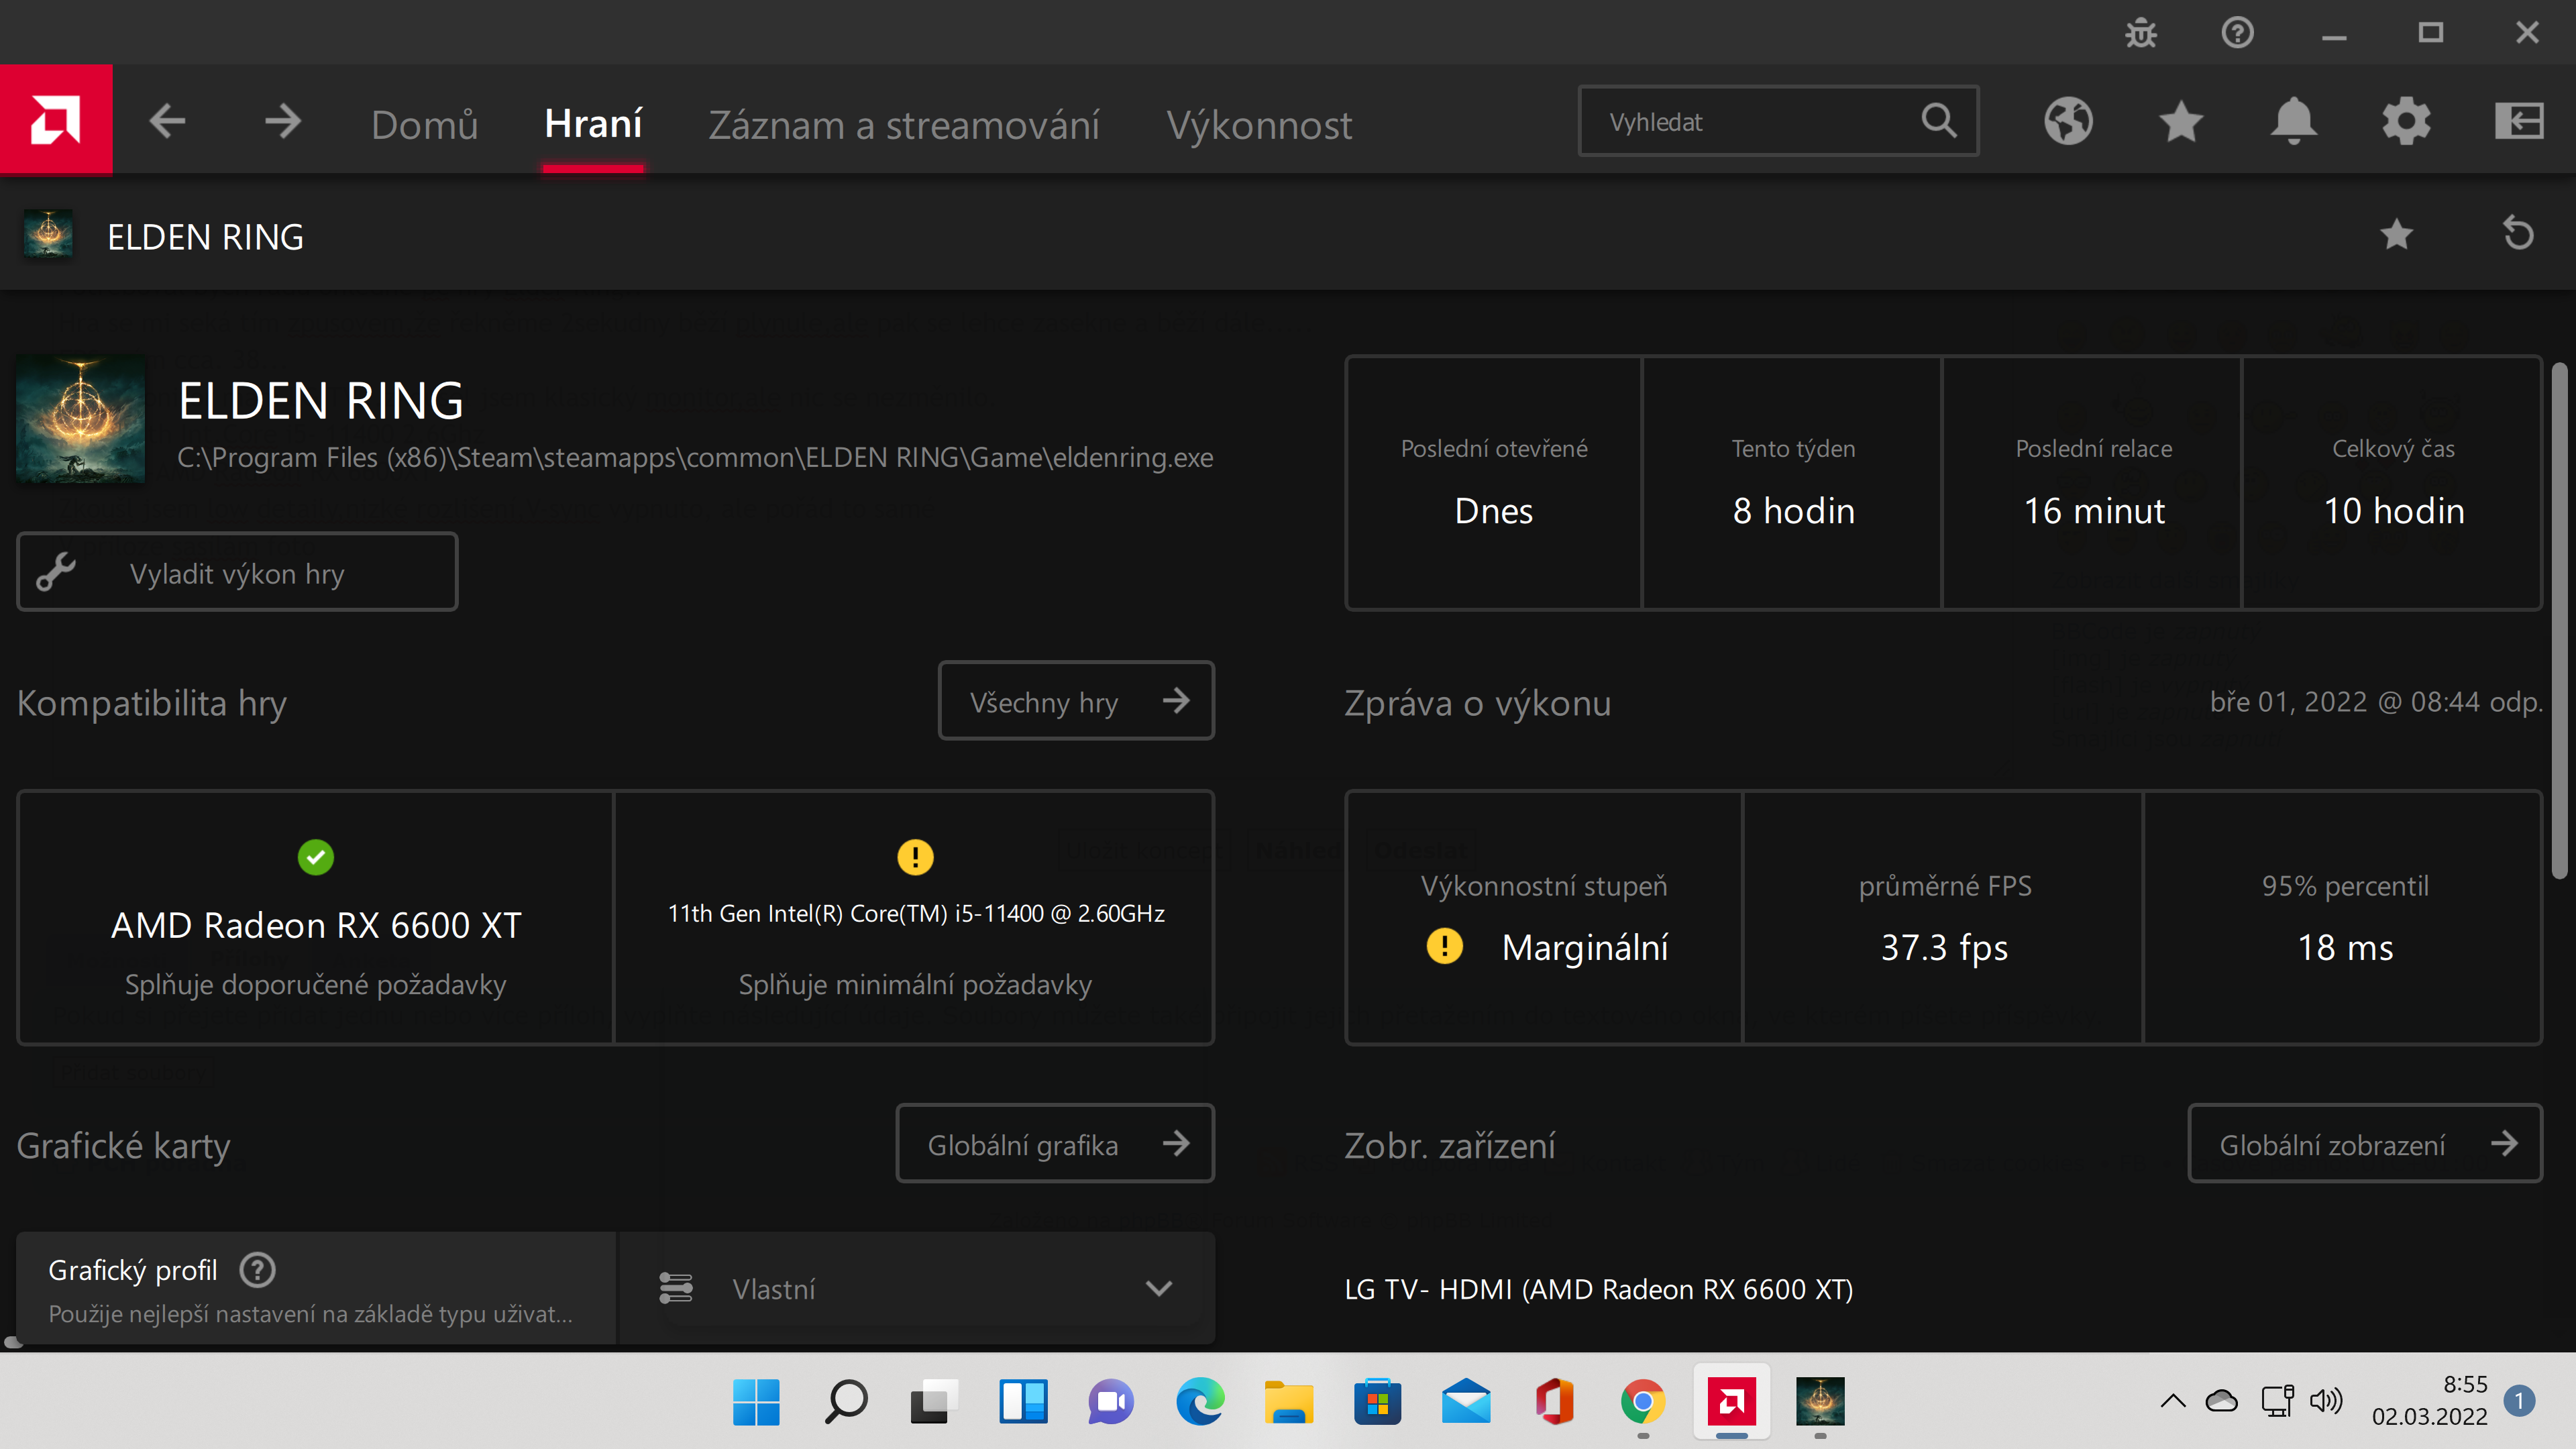Open the Všechny hry button
This screenshot has width=2576, height=1449.
tap(1076, 701)
